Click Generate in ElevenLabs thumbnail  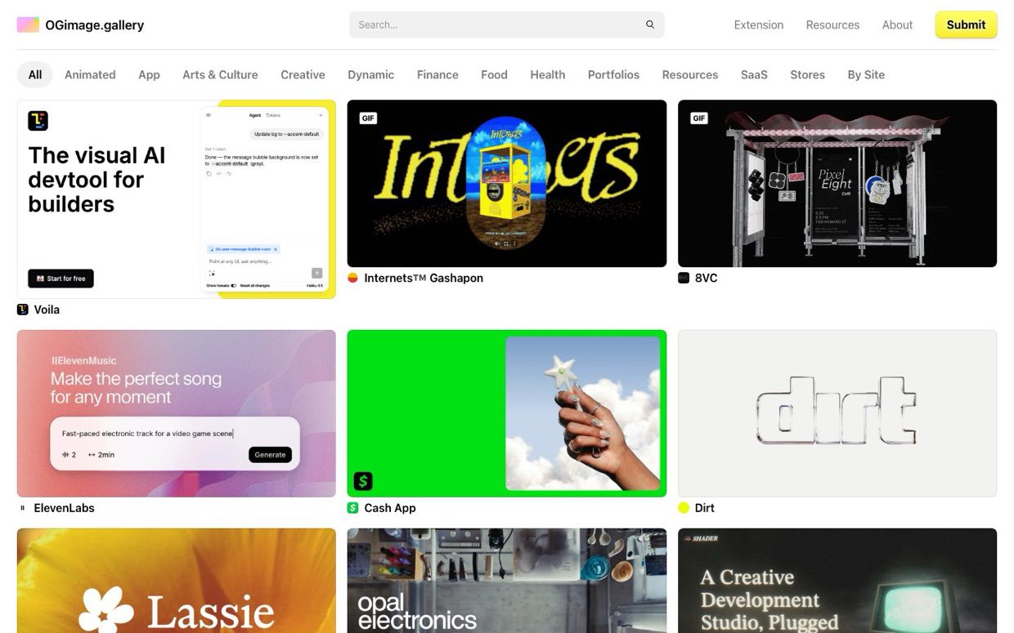[270, 455]
